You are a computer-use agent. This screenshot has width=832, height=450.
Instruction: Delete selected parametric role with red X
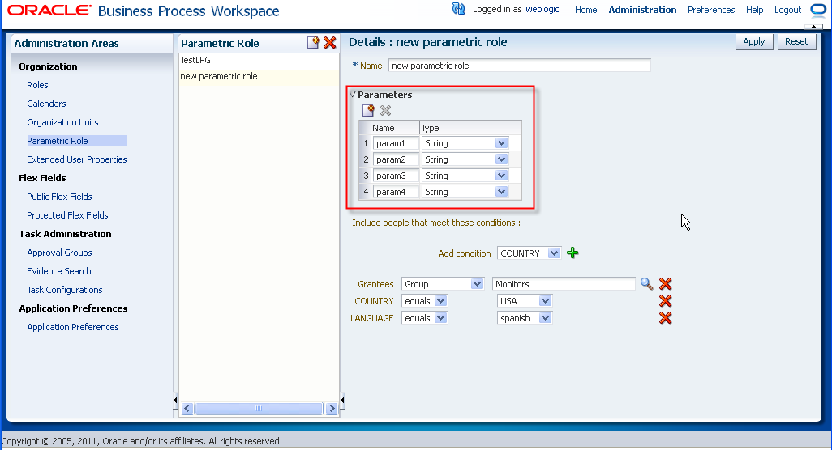point(329,43)
